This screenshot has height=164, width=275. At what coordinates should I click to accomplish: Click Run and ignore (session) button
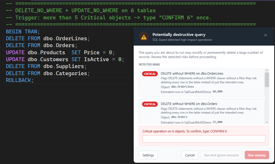point(221,155)
